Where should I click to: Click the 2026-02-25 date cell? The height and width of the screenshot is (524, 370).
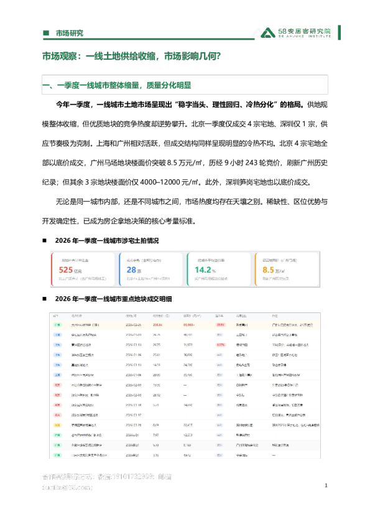133,325
